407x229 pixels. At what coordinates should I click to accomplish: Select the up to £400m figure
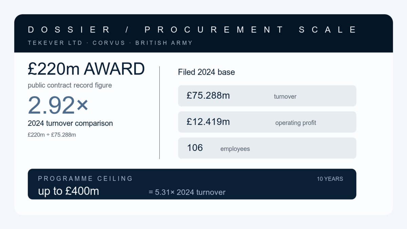point(69,191)
